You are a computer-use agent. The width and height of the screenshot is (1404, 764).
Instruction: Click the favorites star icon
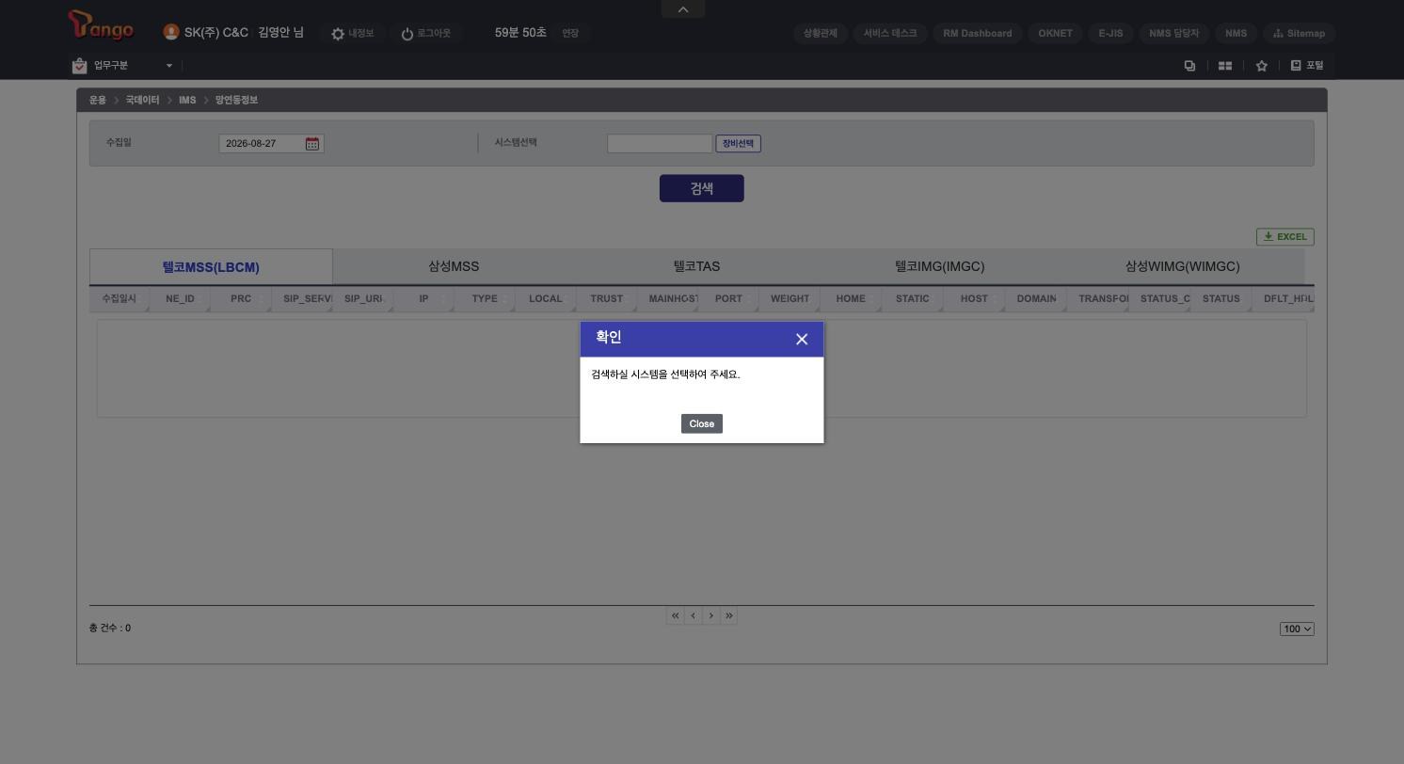pos(1262,66)
